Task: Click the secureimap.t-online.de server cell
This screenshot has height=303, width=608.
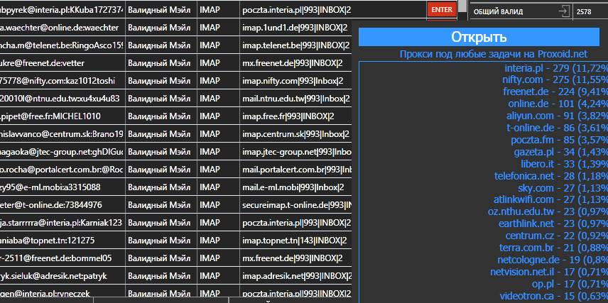Action: 295,205
